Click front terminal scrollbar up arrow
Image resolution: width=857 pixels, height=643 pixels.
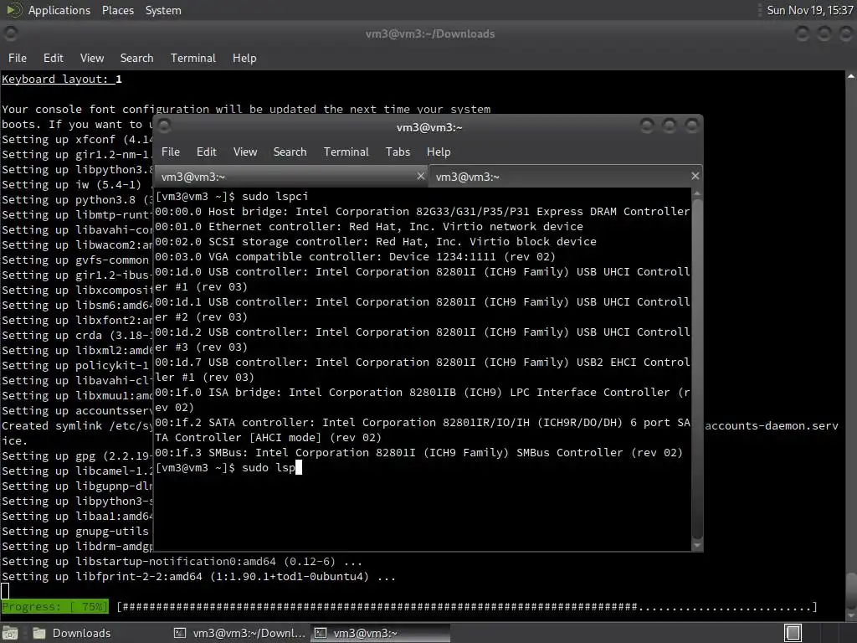[x=697, y=193]
